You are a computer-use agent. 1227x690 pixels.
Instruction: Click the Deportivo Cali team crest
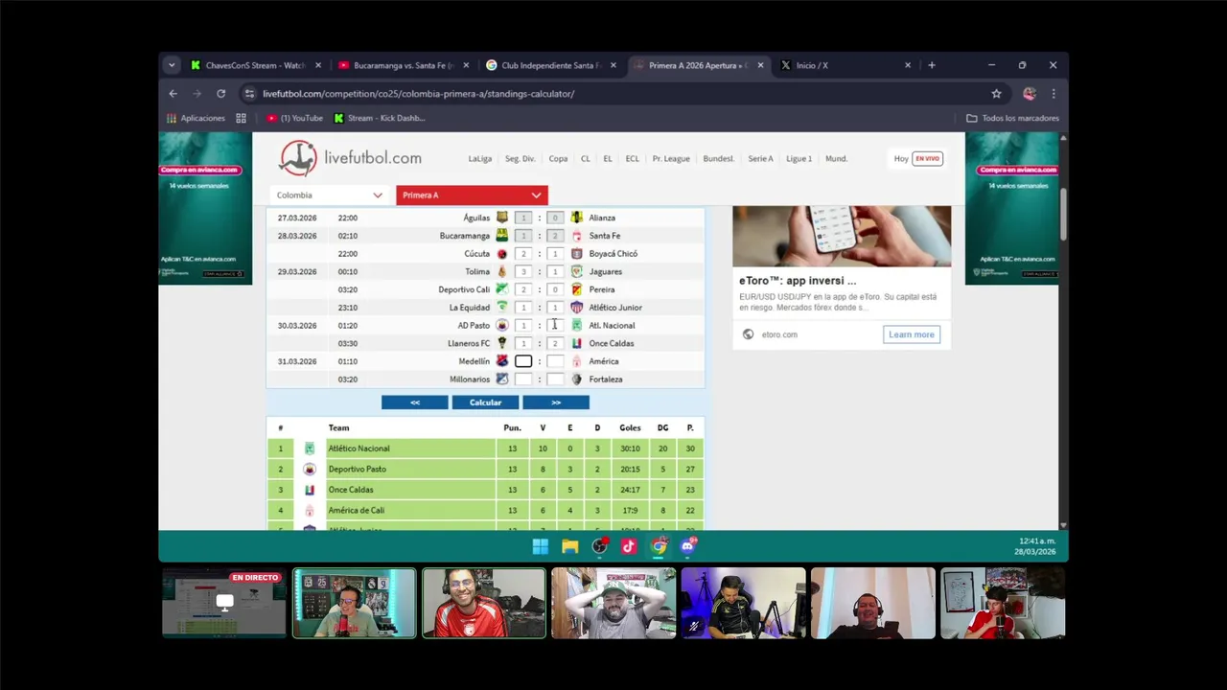[x=501, y=289]
